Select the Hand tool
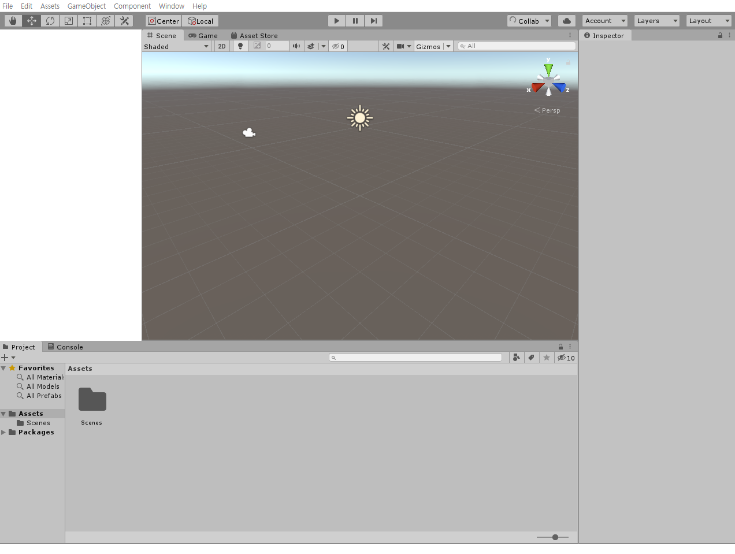The image size is (735, 554). tap(13, 21)
